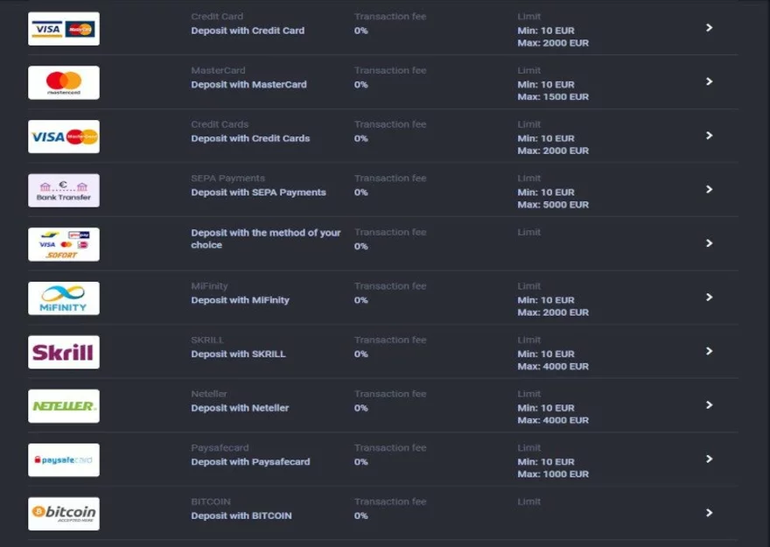Choose the Sofort multi-method logo
770x547 pixels.
[x=63, y=244]
